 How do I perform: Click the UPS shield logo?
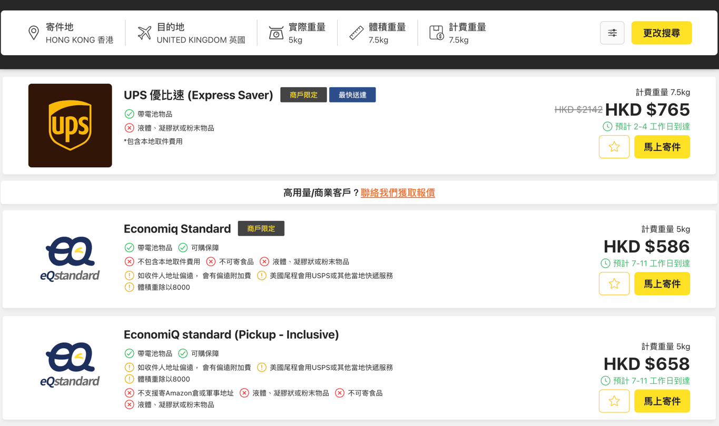point(70,126)
